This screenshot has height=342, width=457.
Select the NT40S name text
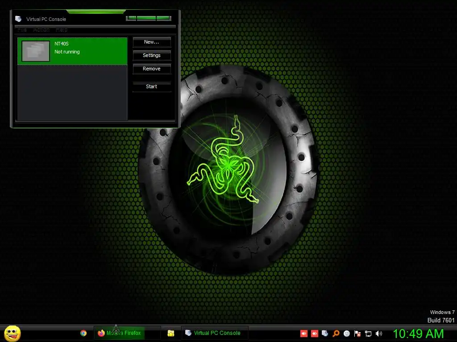pos(62,44)
